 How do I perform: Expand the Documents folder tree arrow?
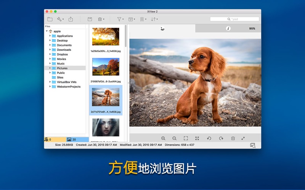pos(50,45)
